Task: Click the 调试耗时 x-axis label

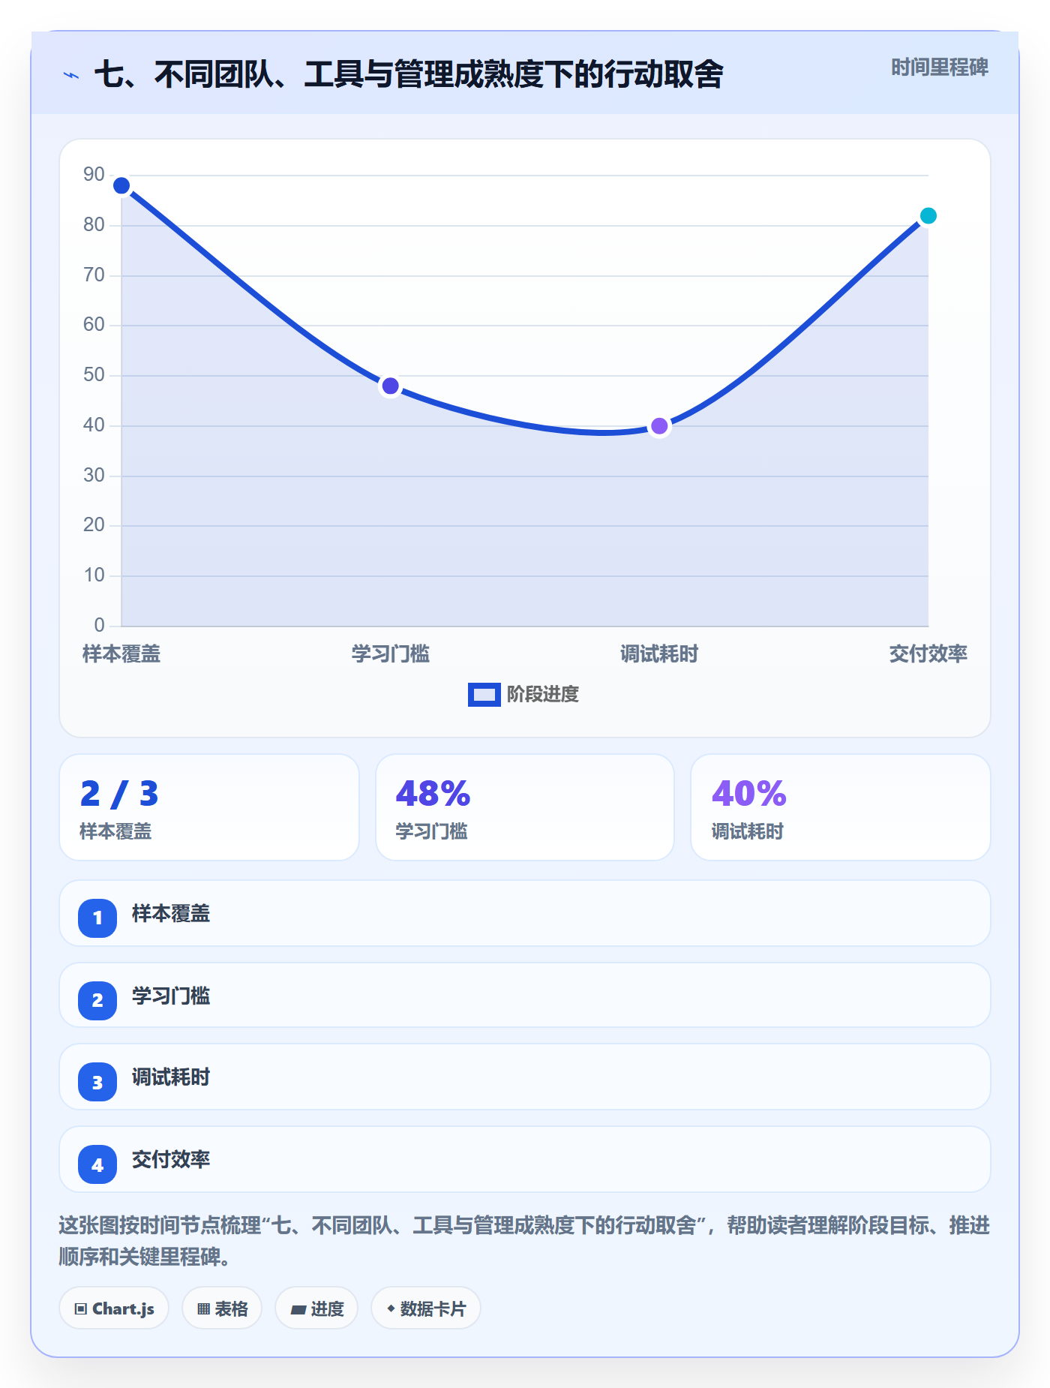Action: point(659,654)
